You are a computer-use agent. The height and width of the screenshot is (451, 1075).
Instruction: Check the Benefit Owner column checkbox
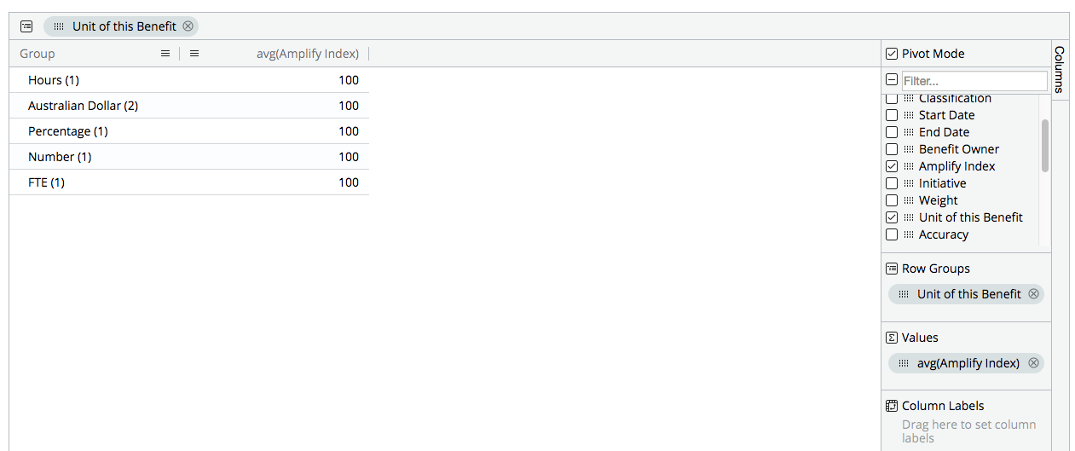point(892,149)
